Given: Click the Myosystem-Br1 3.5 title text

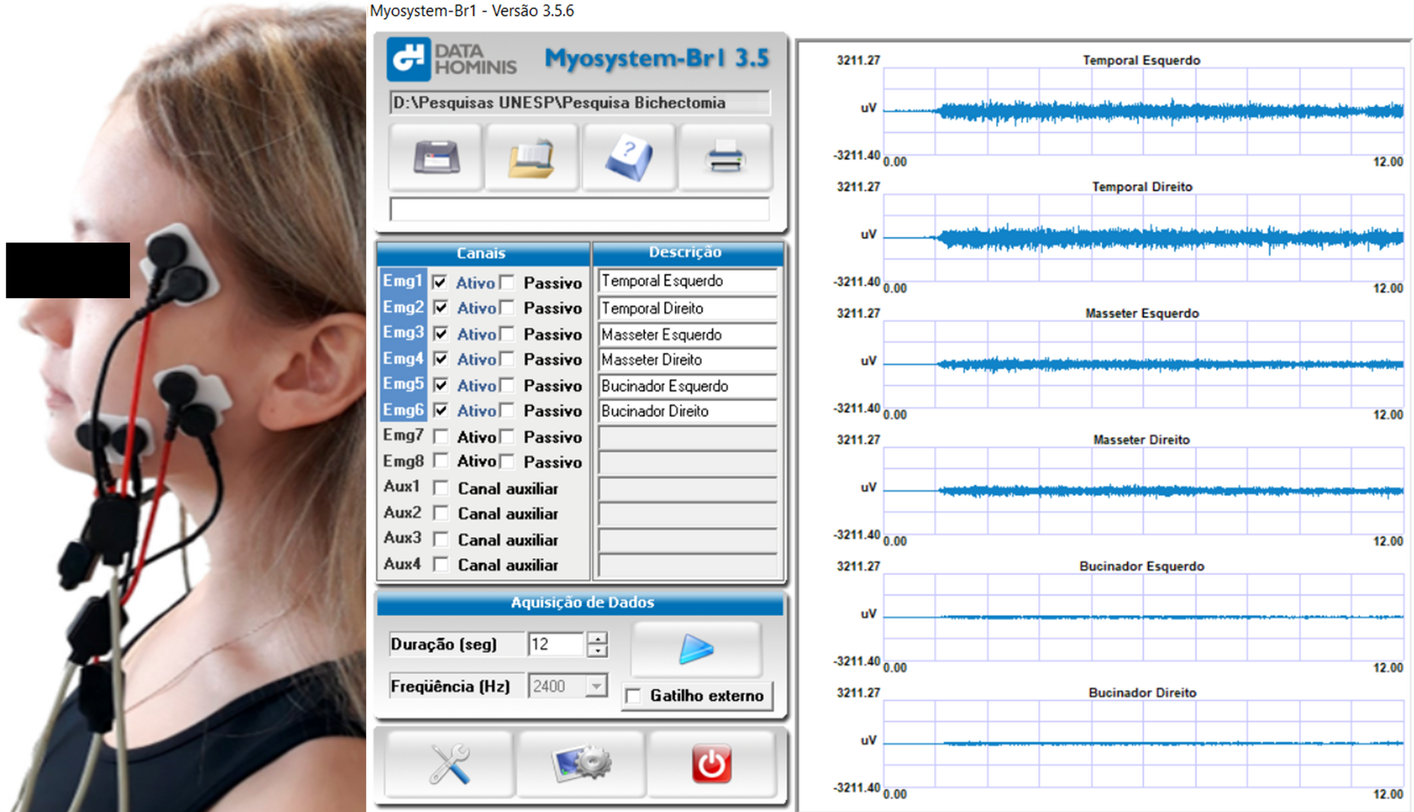Looking at the screenshot, I should pyautogui.click(x=657, y=58).
